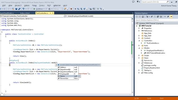Expand the Views folder
178x100 pixels.
(139, 58)
